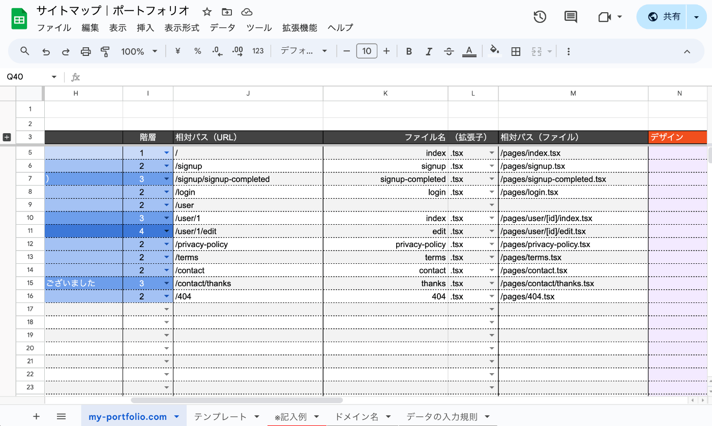712x426 pixels.
Task: Select cell /signup/signup-completed
Action: (x=248, y=179)
